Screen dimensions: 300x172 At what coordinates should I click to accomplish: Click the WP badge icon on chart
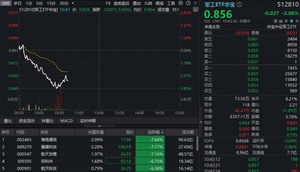click(196, 9)
